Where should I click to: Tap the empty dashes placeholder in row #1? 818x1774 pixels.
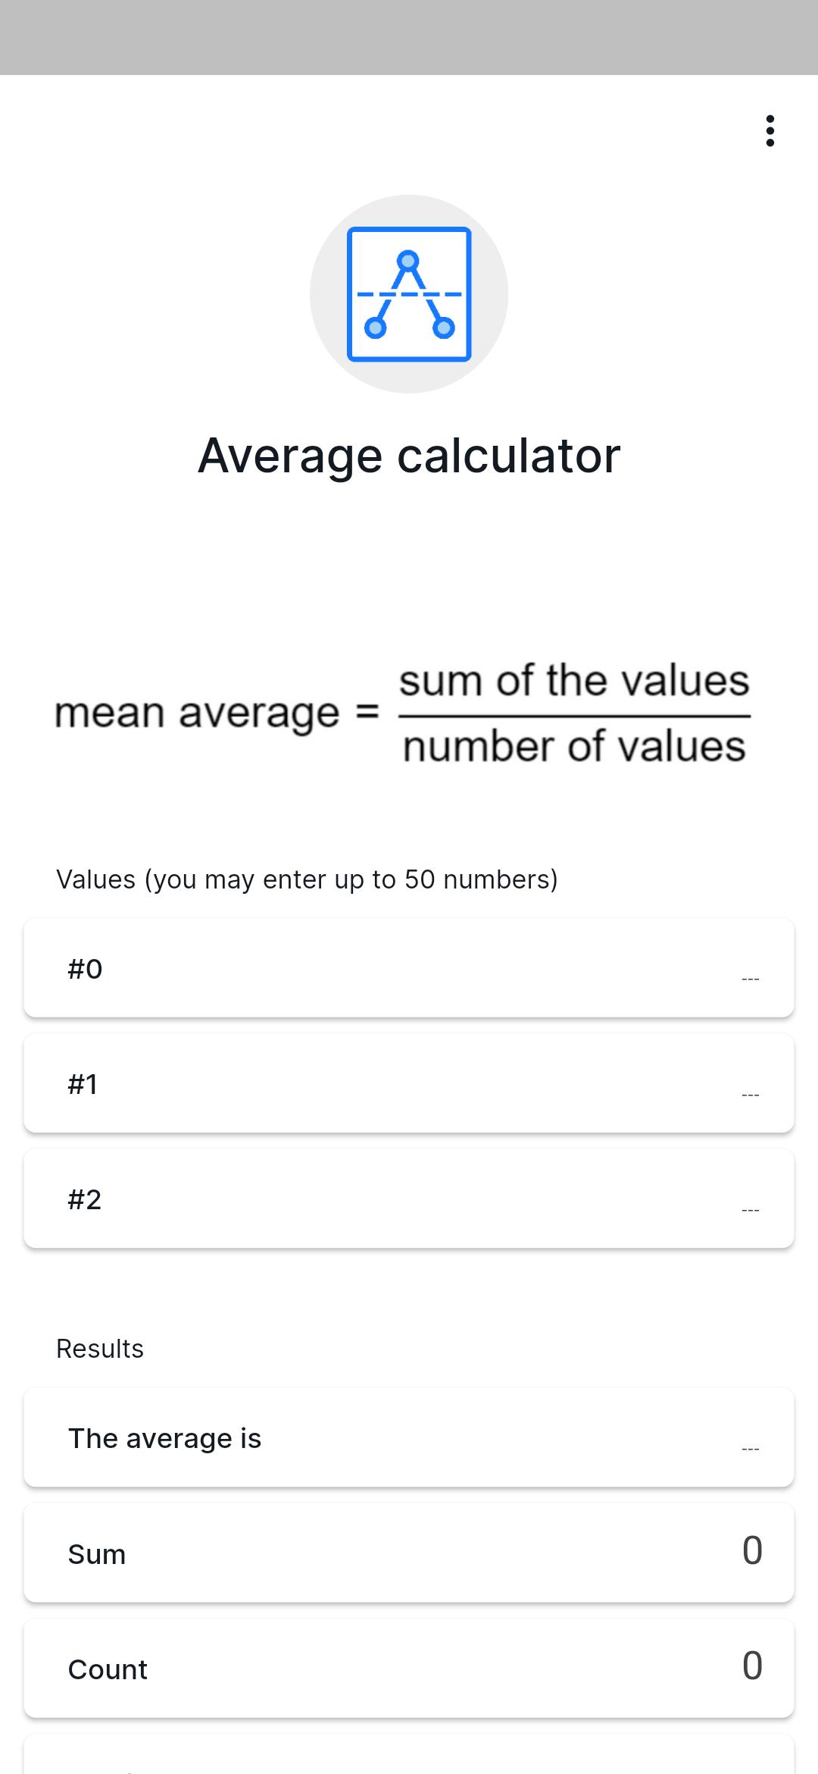pyautogui.click(x=750, y=1095)
